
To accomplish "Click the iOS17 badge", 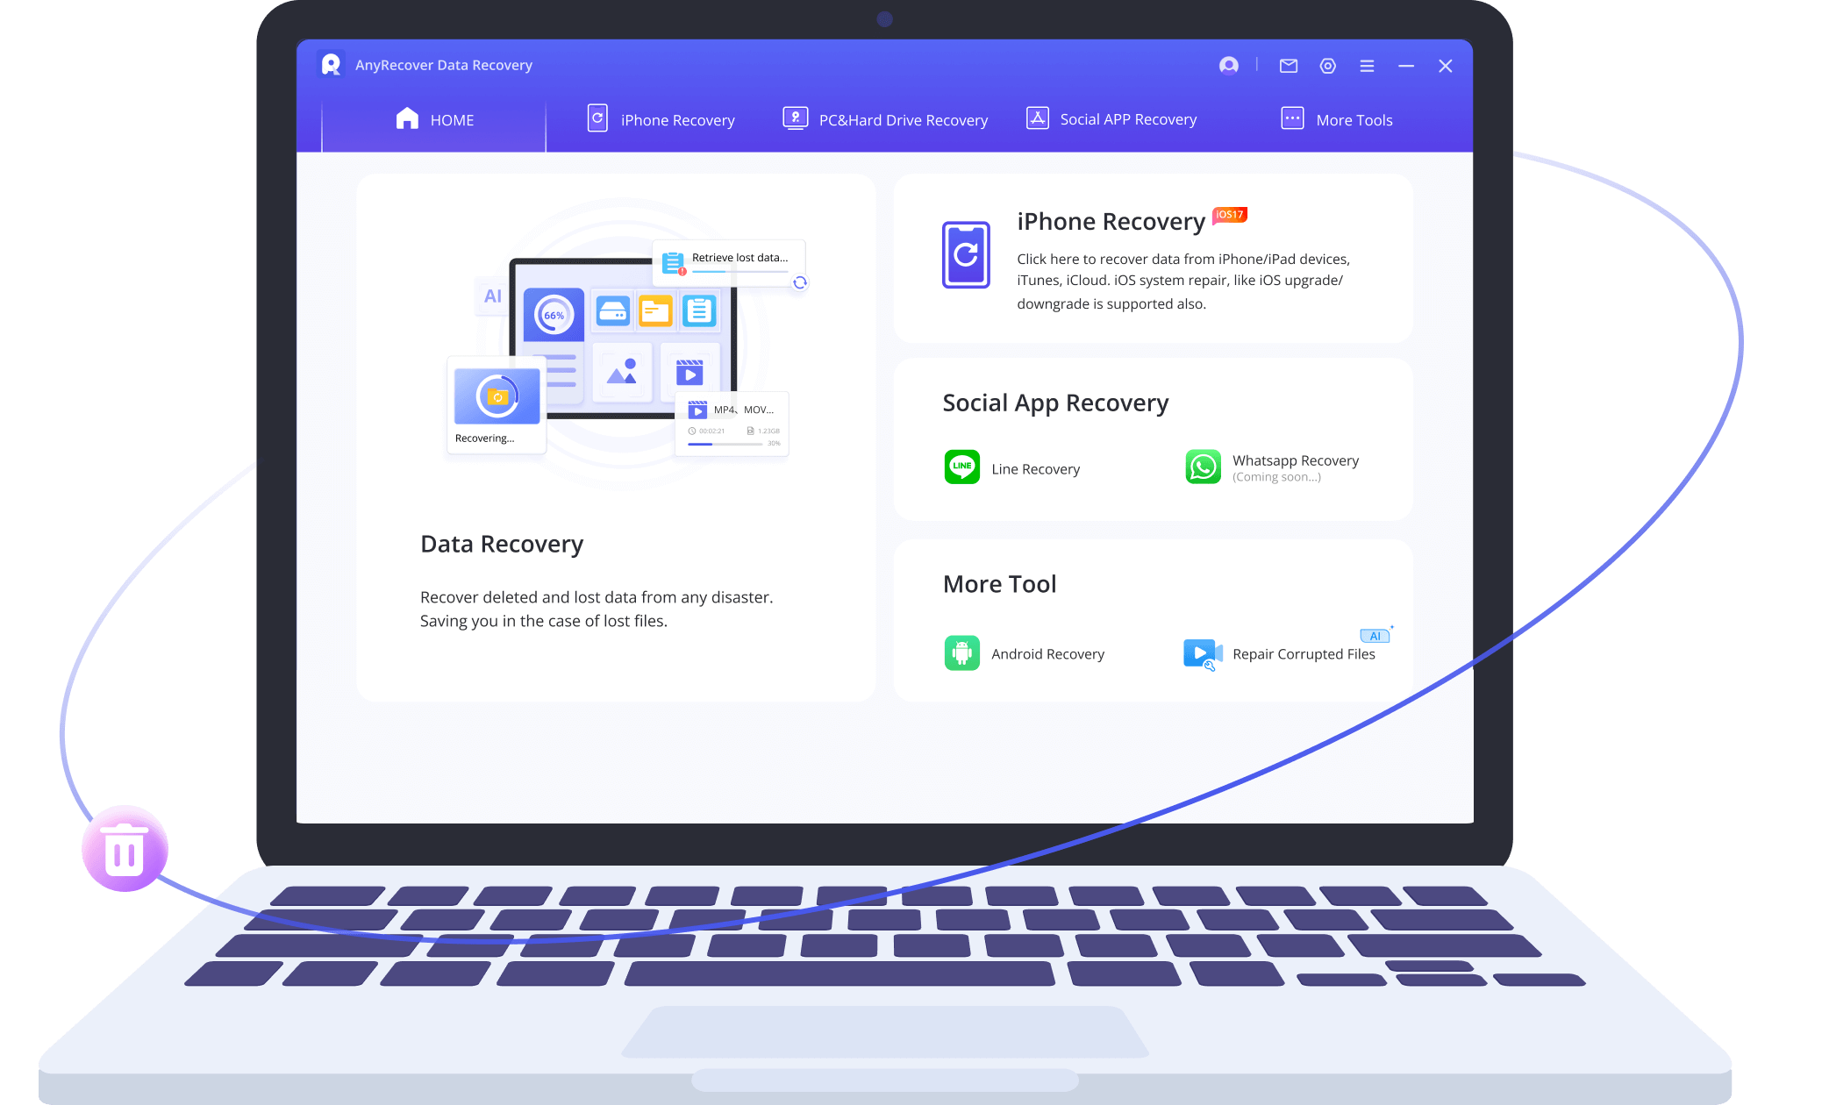I will [x=1229, y=215].
